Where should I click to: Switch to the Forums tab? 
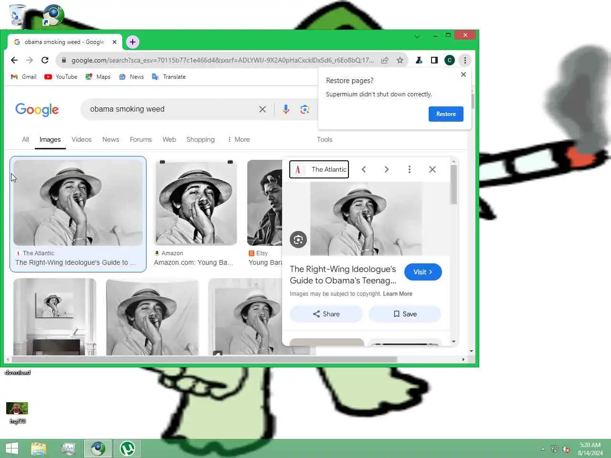(141, 139)
